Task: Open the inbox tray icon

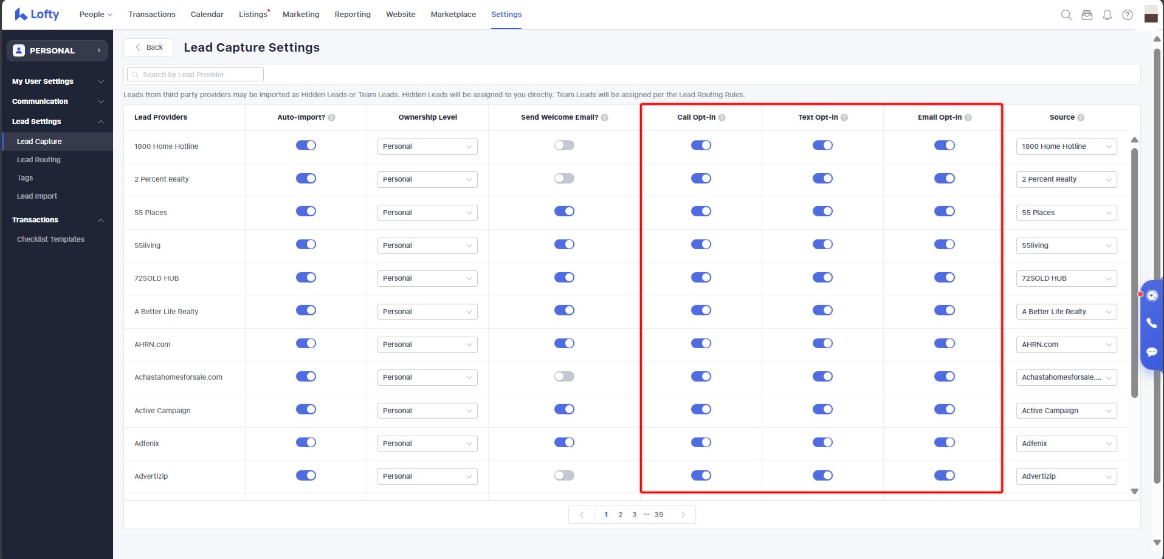Action: (x=1087, y=15)
